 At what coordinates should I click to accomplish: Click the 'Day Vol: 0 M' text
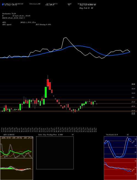pyautogui.click(x=86, y=8)
